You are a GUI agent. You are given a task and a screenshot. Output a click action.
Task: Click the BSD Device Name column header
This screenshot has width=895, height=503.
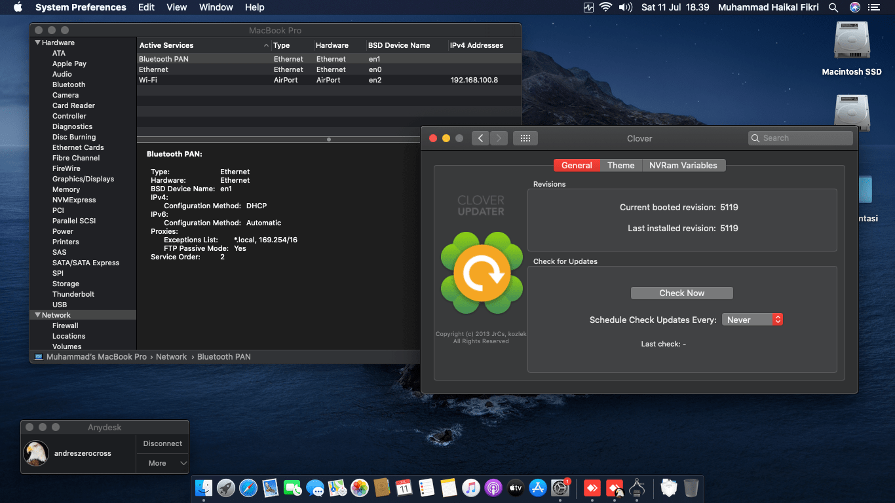point(406,45)
